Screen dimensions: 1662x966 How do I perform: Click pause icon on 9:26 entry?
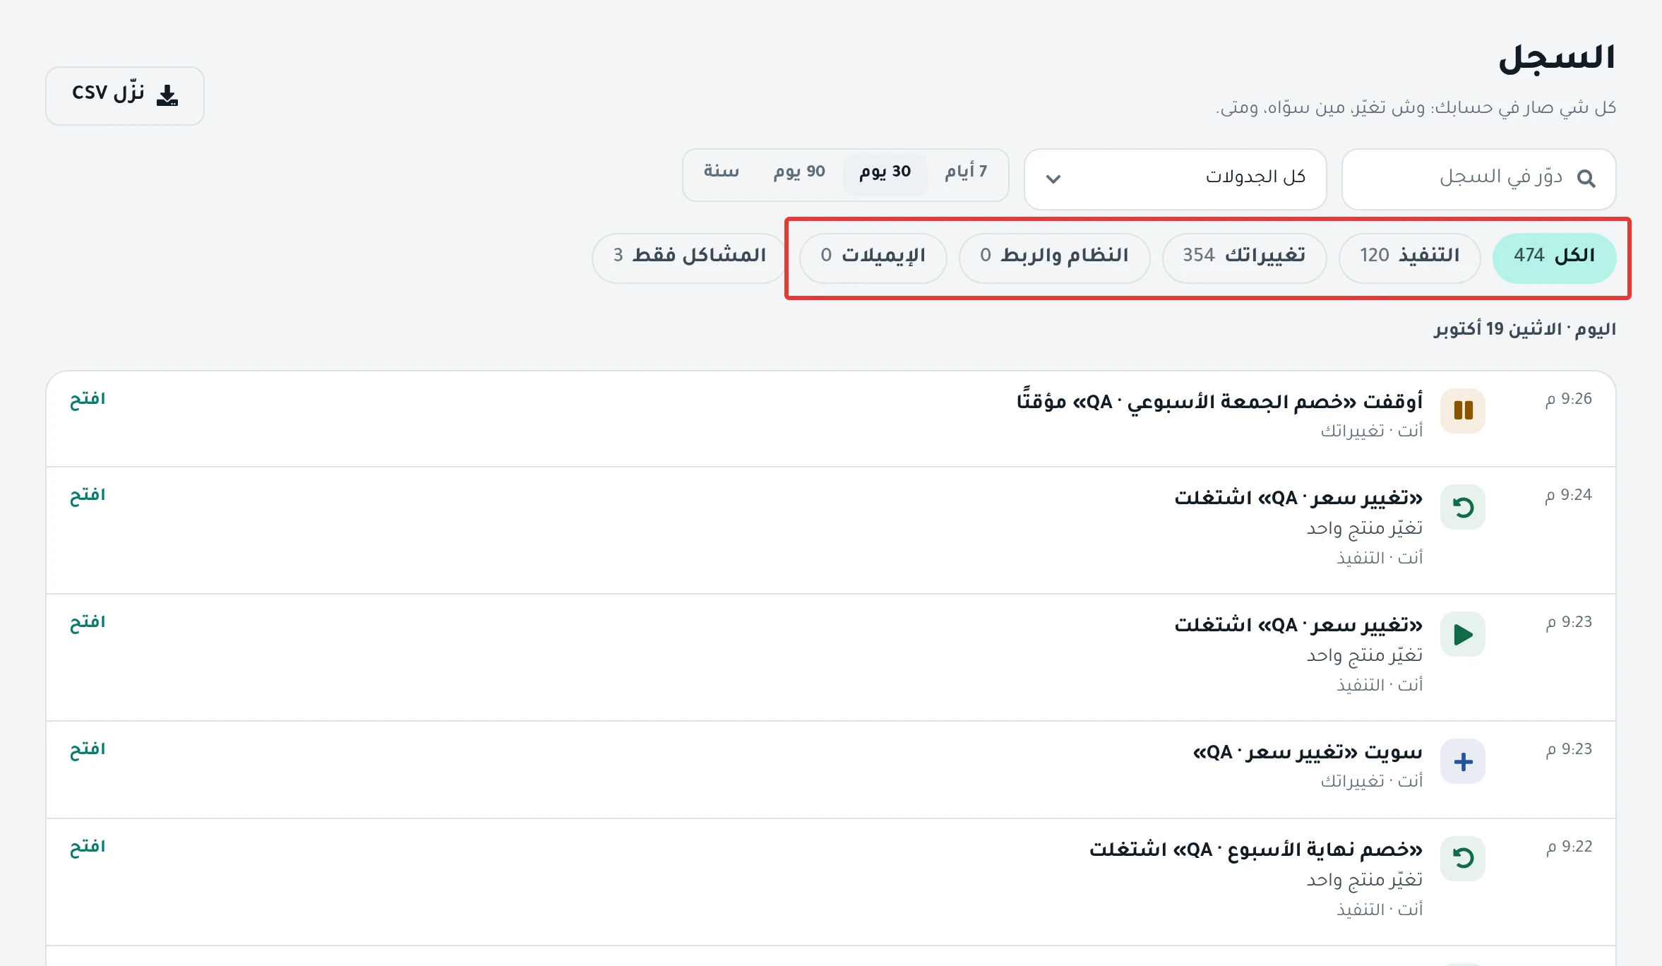[1463, 410]
